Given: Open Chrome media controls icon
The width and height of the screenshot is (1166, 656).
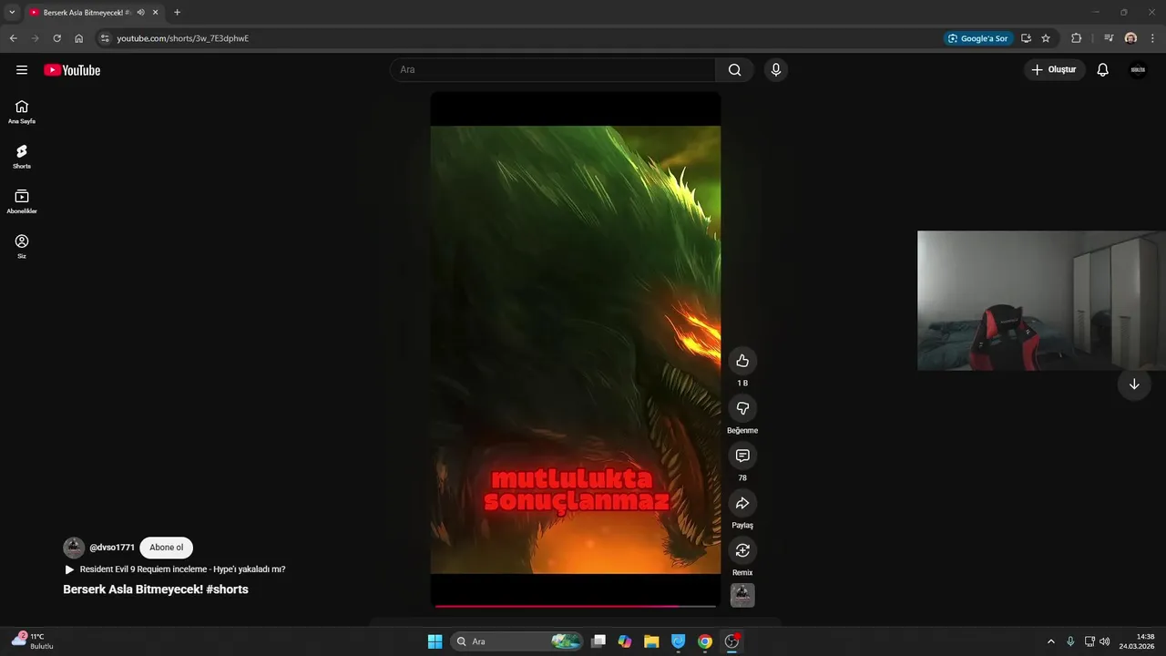Looking at the screenshot, I should (x=1109, y=38).
